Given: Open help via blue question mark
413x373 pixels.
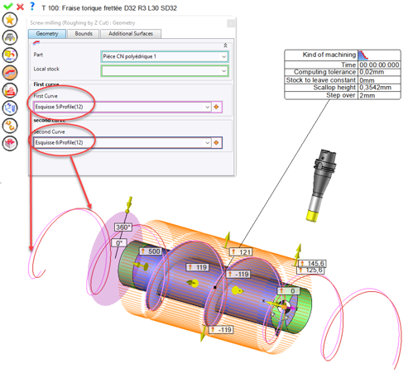Looking at the screenshot, I should (32, 6).
